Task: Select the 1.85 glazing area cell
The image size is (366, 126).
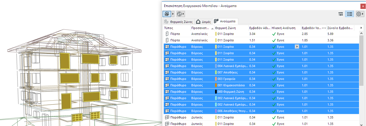Action: (x=305, y=40)
